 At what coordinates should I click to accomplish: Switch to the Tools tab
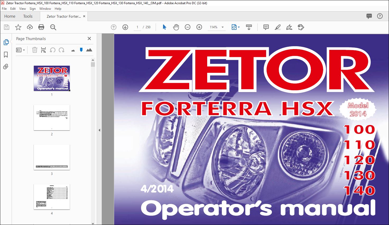click(x=28, y=16)
